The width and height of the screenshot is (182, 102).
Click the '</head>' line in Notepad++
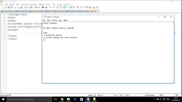tap(12, 36)
